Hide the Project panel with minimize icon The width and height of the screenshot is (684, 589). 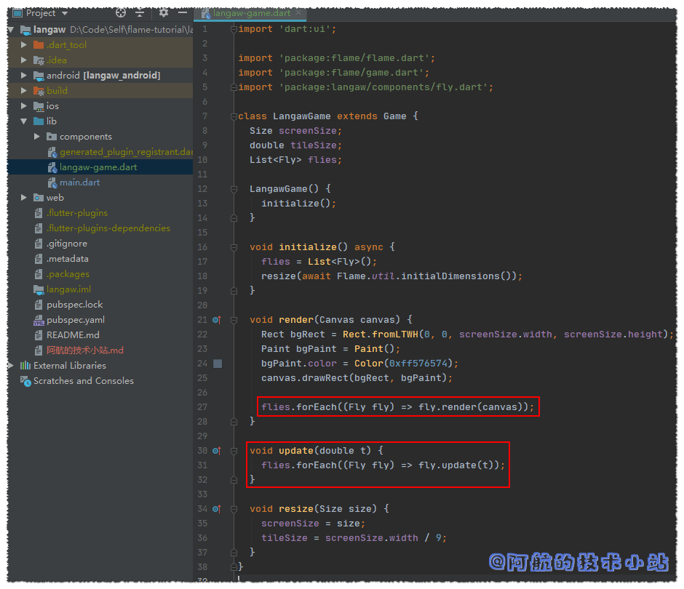pos(182,13)
